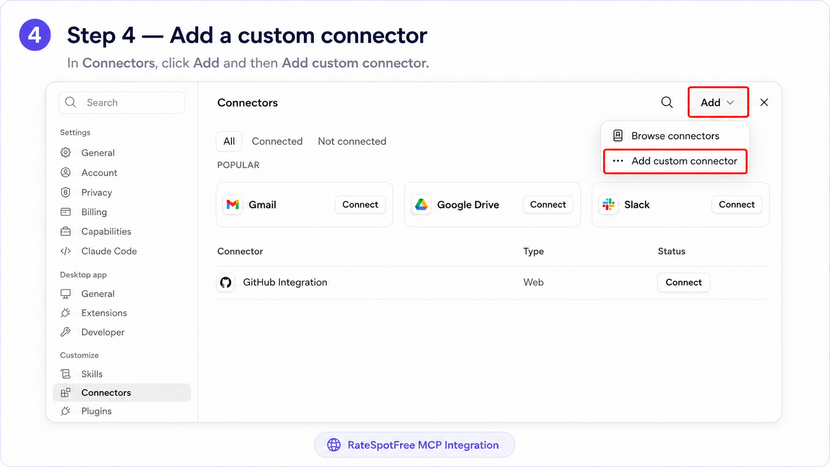Choose Browse connectors from the menu
Screen dimensions: 830x467
(675, 135)
